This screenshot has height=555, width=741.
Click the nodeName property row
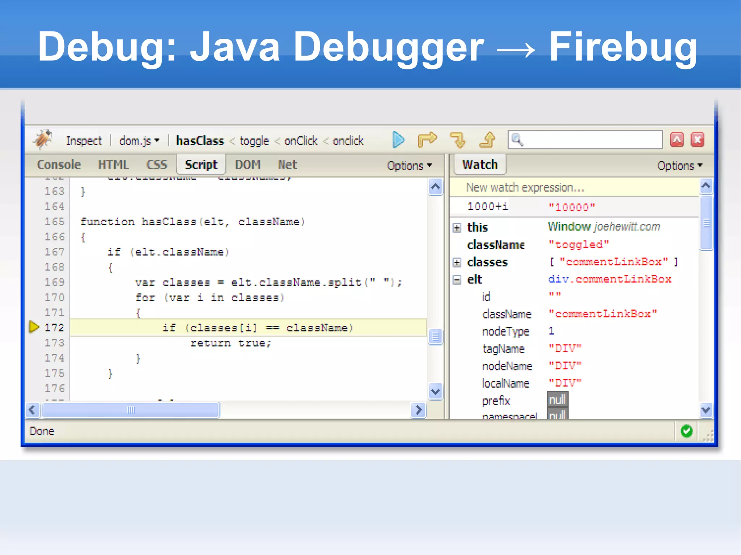tap(574, 366)
